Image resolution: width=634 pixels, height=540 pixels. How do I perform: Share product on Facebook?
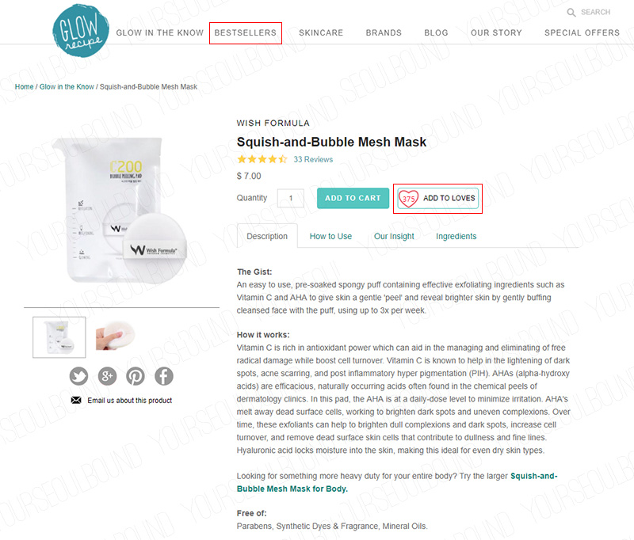(x=164, y=376)
